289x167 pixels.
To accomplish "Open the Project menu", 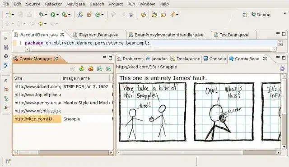I will (x=116, y=4).
